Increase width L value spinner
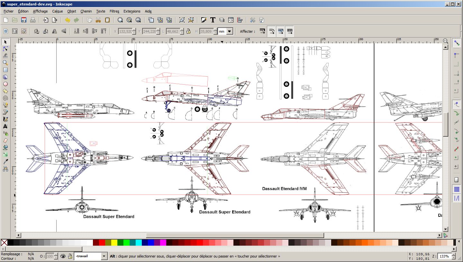 [x=182, y=30]
